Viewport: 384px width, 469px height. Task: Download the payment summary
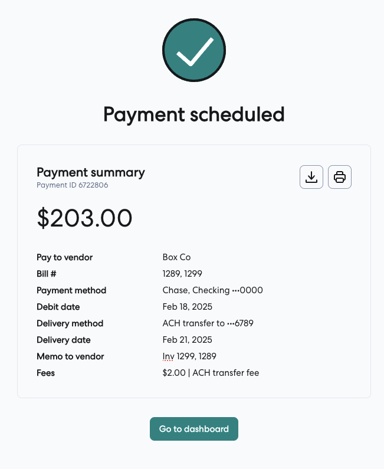pyautogui.click(x=311, y=177)
